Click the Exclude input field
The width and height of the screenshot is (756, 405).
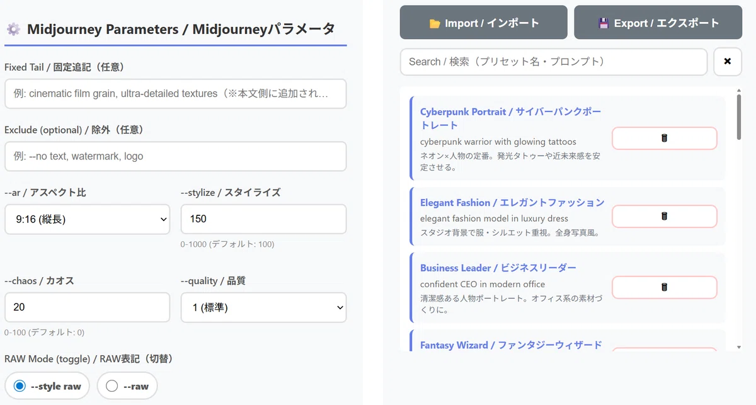175,156
